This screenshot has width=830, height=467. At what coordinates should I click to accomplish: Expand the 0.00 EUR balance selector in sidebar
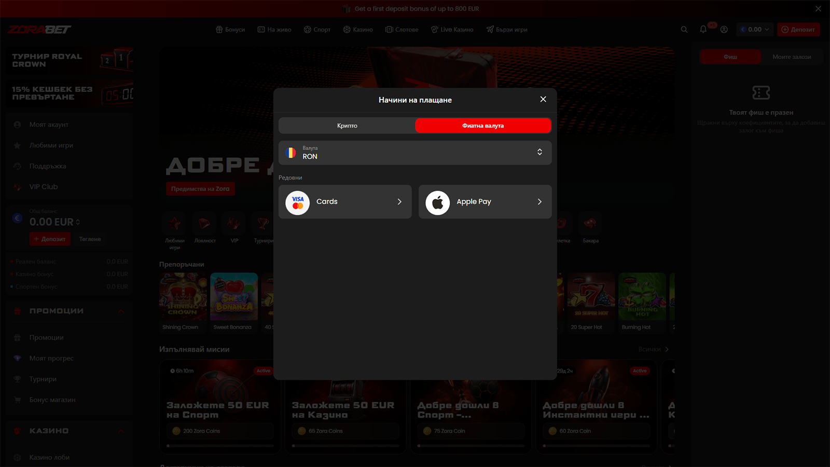[55, 222]
